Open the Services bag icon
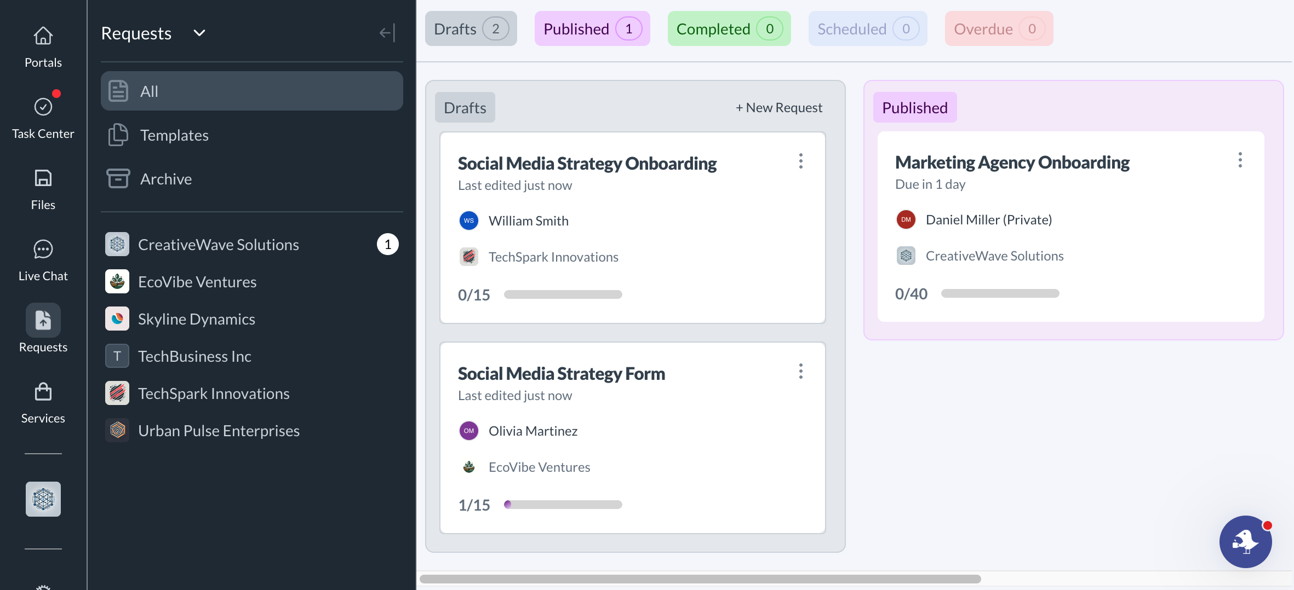The image size is (1294, 590). (43, 392)
